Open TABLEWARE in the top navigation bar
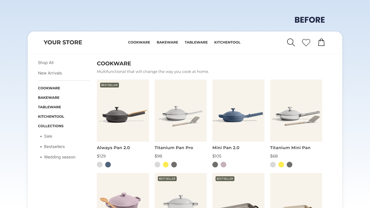The height and width of the screenshot is (208, 370). tap(196, 42)
